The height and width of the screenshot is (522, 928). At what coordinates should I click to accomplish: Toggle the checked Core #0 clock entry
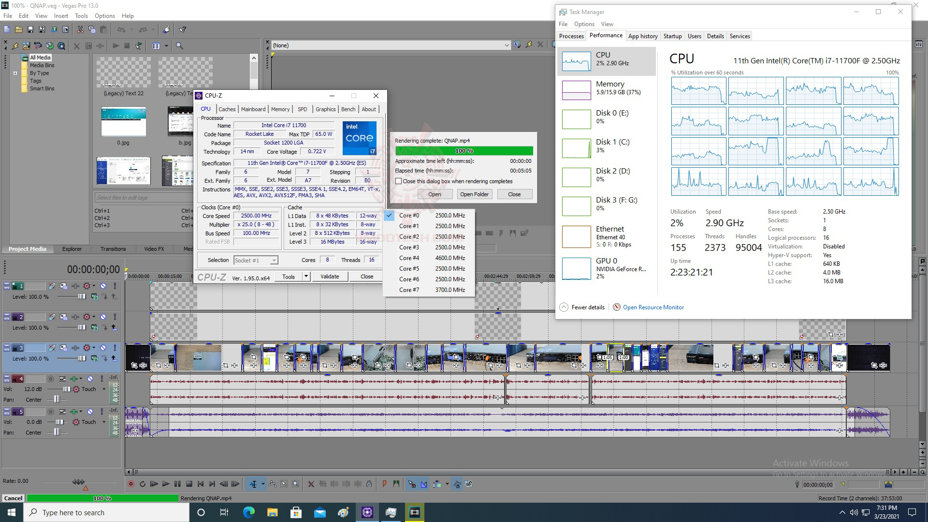tap(409, 216)
